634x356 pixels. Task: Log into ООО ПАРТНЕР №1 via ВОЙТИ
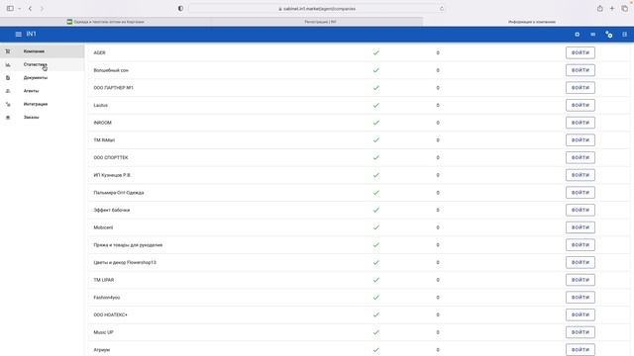coord(581,88)
